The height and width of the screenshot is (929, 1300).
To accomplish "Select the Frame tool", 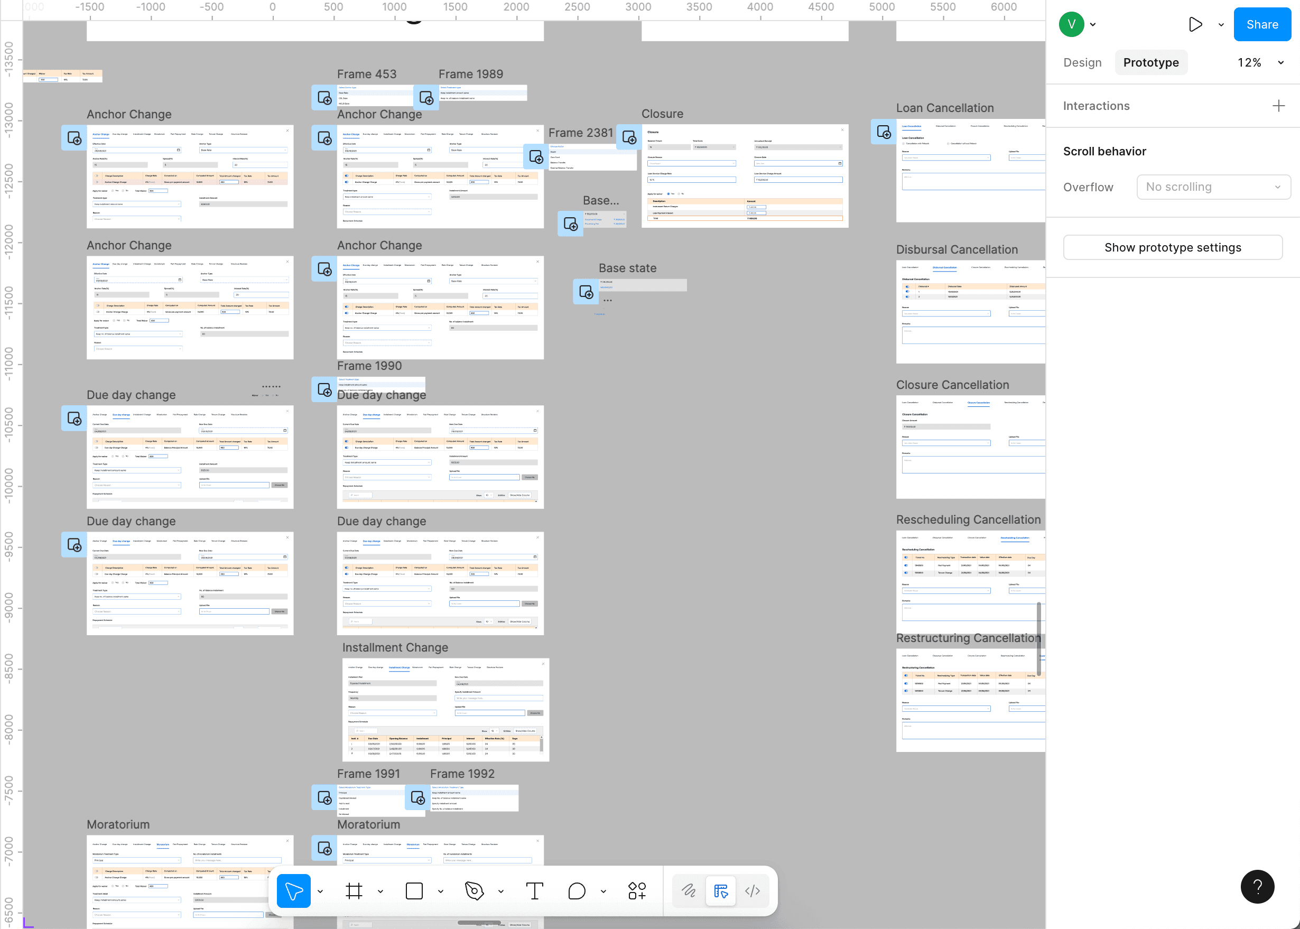I will pos(354,890).
